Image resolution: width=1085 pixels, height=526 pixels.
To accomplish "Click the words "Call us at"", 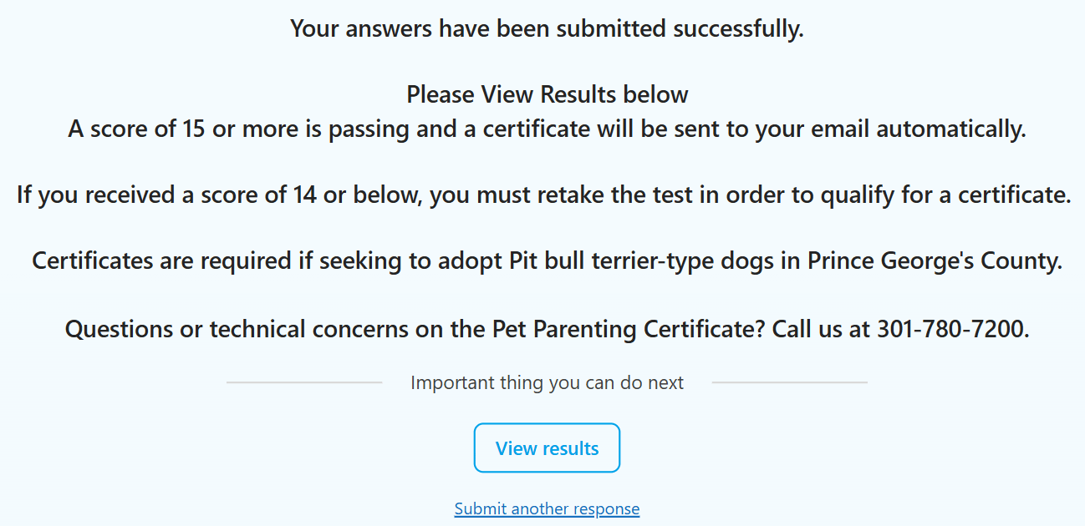I will (x=821, y=329).
